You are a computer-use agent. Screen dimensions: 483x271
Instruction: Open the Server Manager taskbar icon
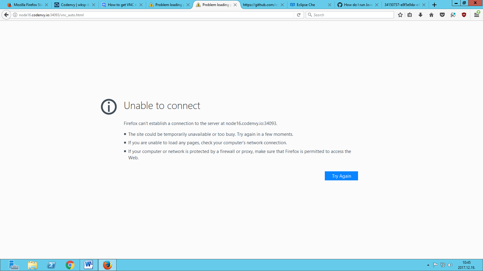(x=14, y=265)
